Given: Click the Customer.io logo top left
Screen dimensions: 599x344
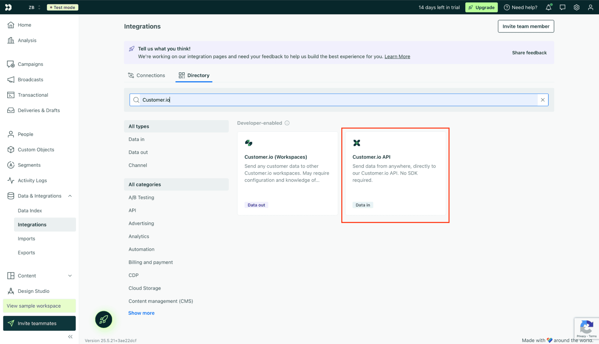Looking at the screenshot, I should (8, 7).
